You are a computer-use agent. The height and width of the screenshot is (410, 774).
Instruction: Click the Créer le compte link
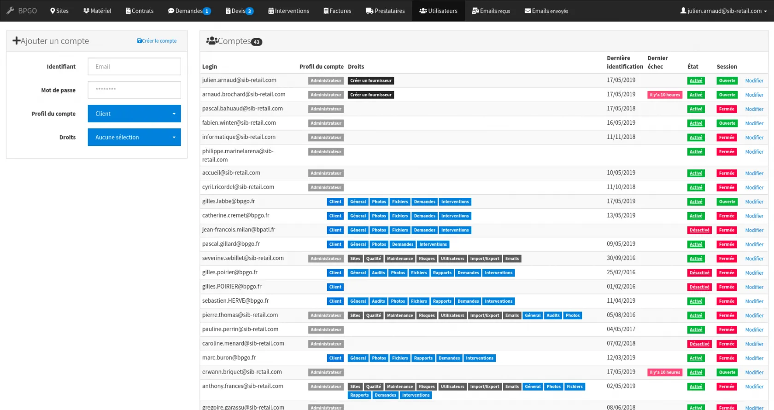[157, 41]
